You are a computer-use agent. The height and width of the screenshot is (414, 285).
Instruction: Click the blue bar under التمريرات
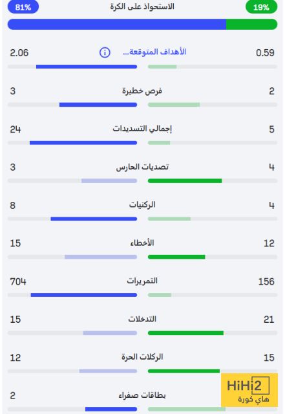[x=84, y=295]
